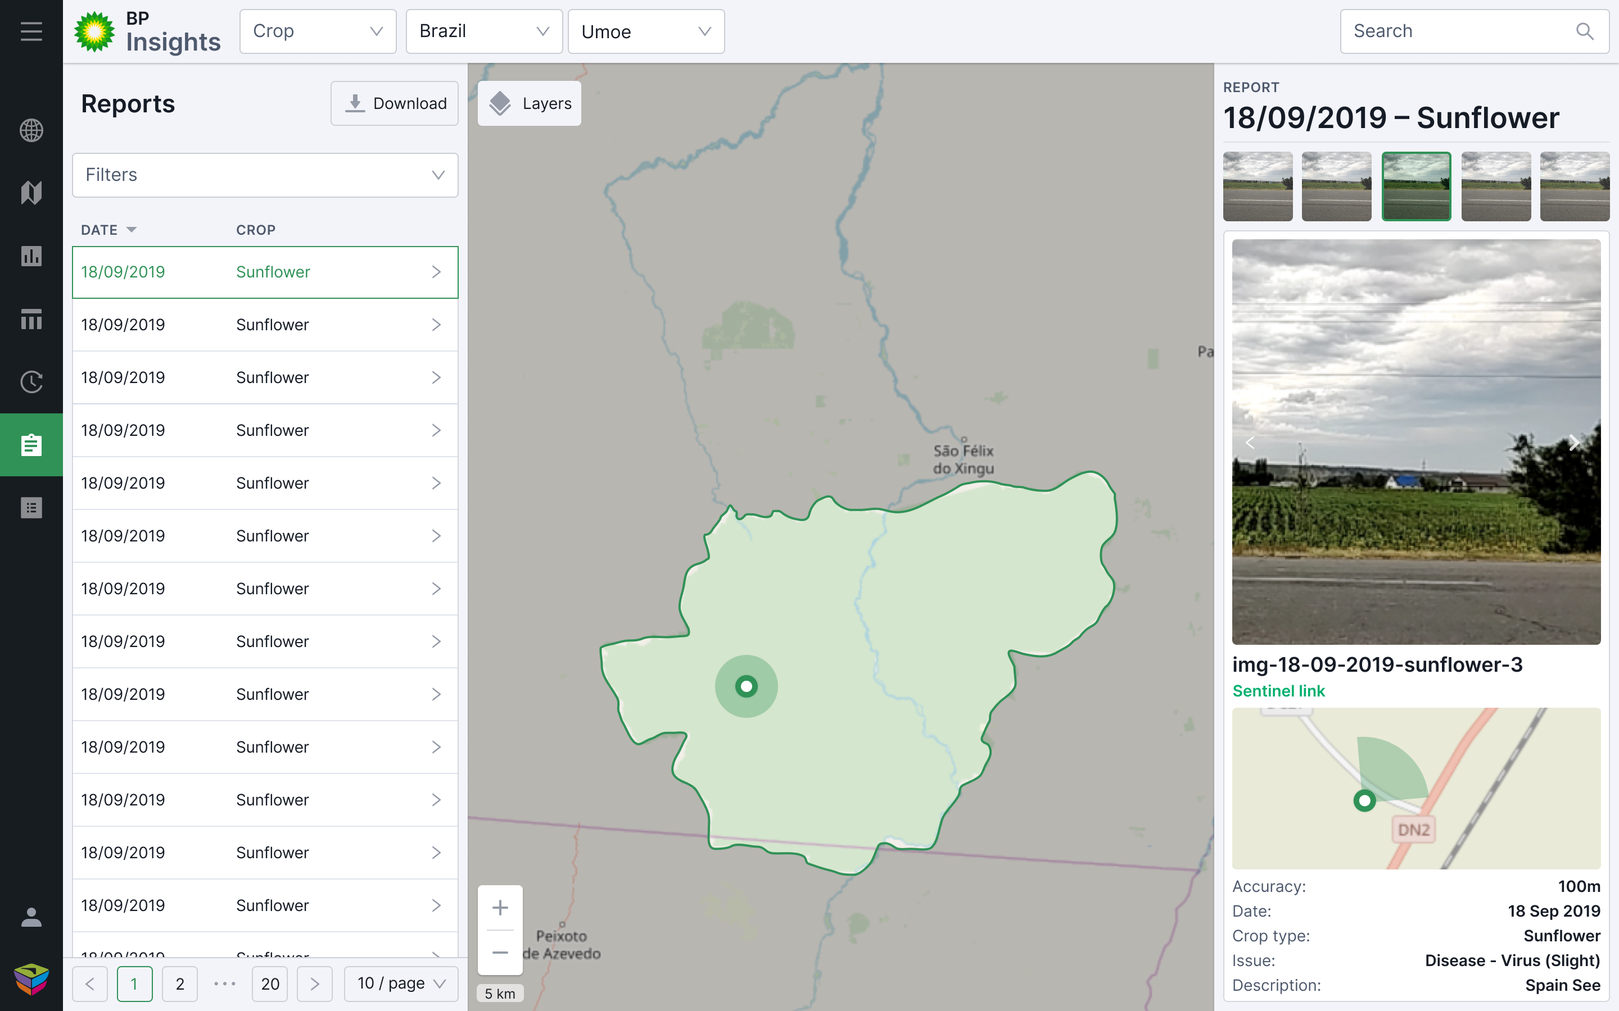Click the clock history icon
Screen dimensions: 1619x1011
pos(31,382)
